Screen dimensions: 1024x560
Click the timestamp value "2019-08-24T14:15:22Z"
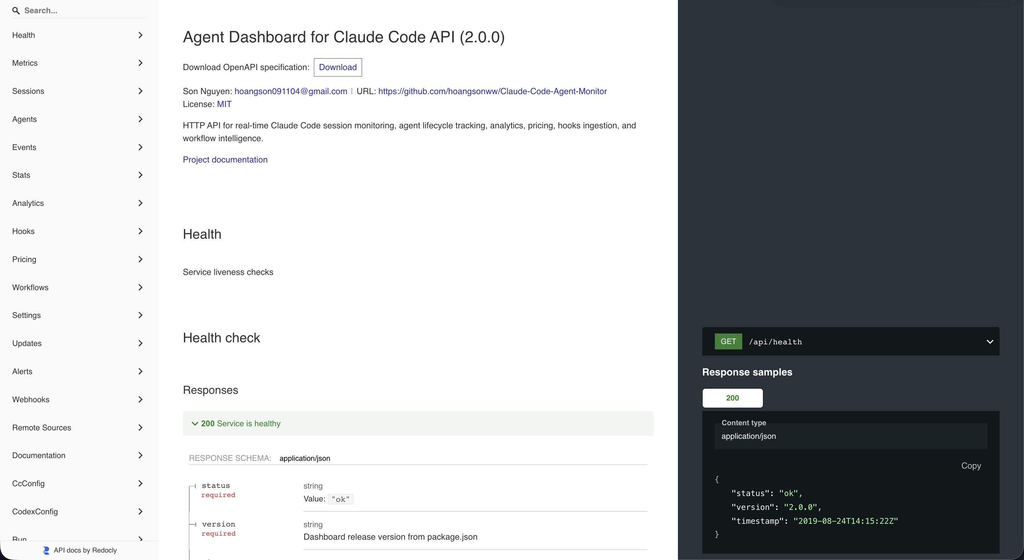pyautogui.click(x=846, y=521)
